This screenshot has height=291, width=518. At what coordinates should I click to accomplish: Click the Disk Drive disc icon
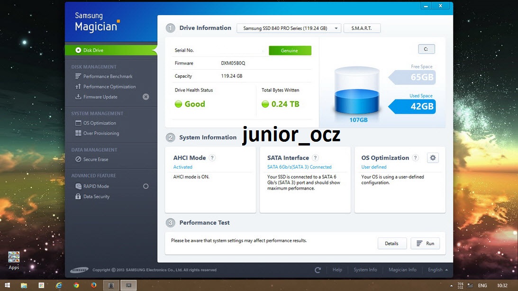coord(78,50)
